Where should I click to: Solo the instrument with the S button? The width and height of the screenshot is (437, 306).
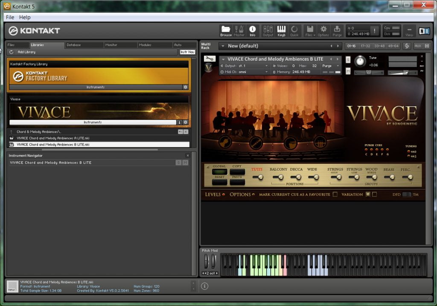pos(348,60)
